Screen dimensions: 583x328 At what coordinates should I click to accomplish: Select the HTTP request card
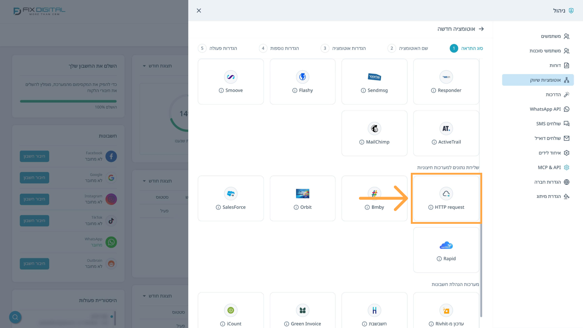[446, 198]
